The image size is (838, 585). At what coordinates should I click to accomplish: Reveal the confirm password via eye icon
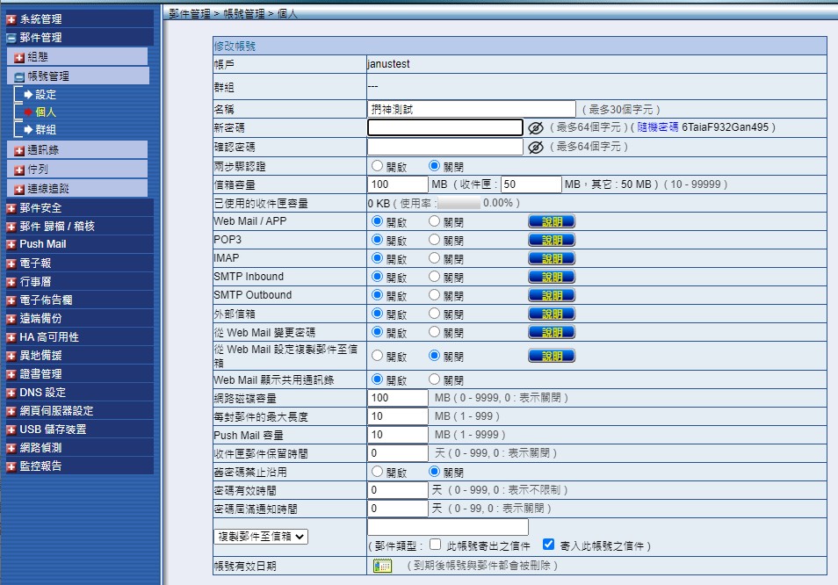click(535, 147)
